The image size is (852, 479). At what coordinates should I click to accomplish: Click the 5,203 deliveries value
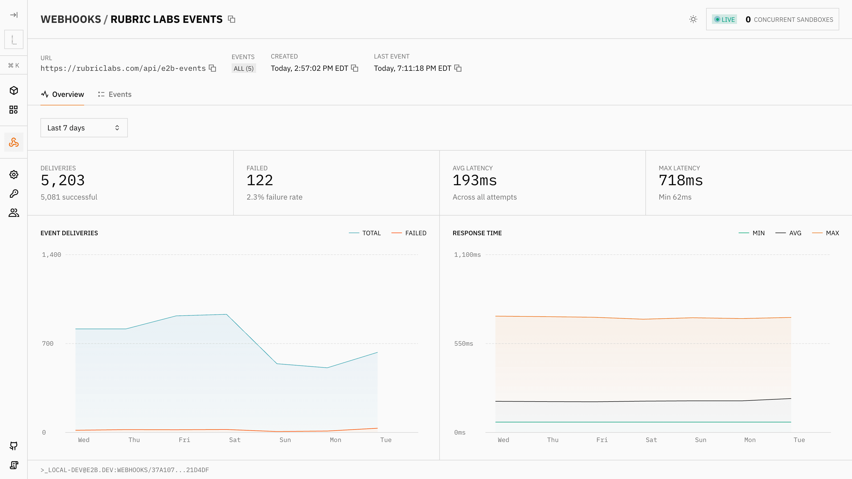pos(63,180)
